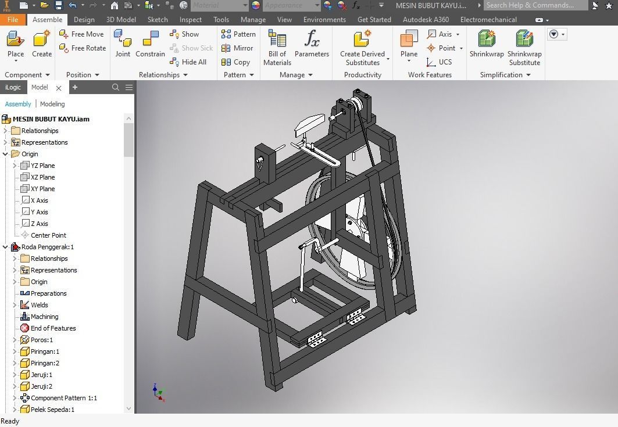Switch browser to Modeling view

pyautogui.click(x=52, y=104)
